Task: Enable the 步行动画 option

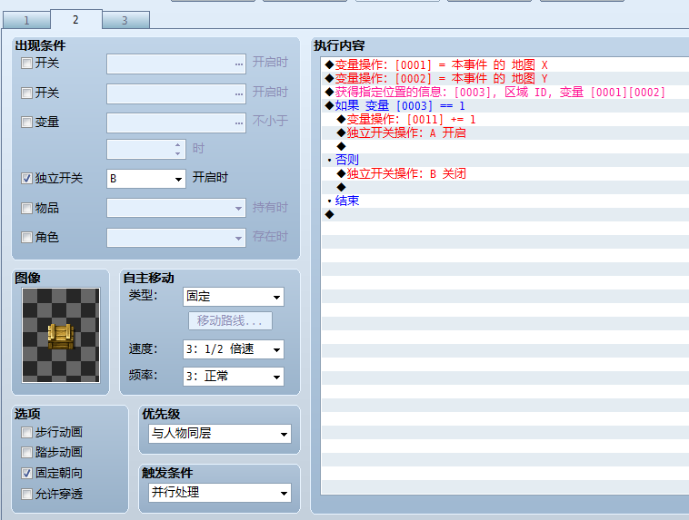Action: (x=26, y=433)
